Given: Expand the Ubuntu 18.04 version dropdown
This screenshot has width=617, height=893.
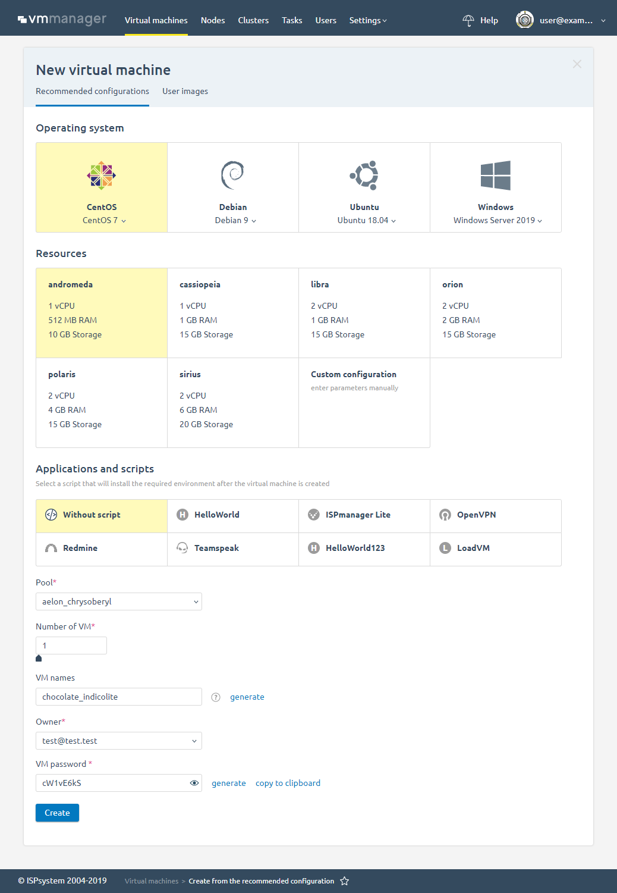Looking at the screenshot, I should coord(367,220).
